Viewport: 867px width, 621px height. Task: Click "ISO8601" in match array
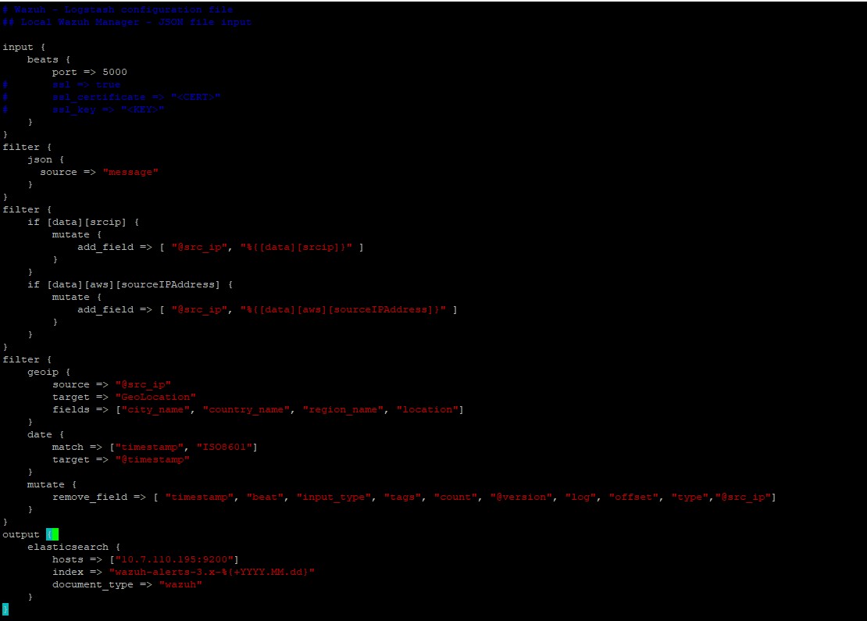point(224,447)
